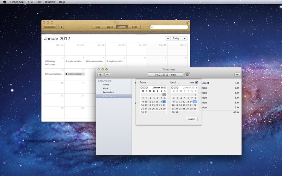Select day 25 in Until calendar
The width and height of the screenshot is (282, 176).
point(180,109)
